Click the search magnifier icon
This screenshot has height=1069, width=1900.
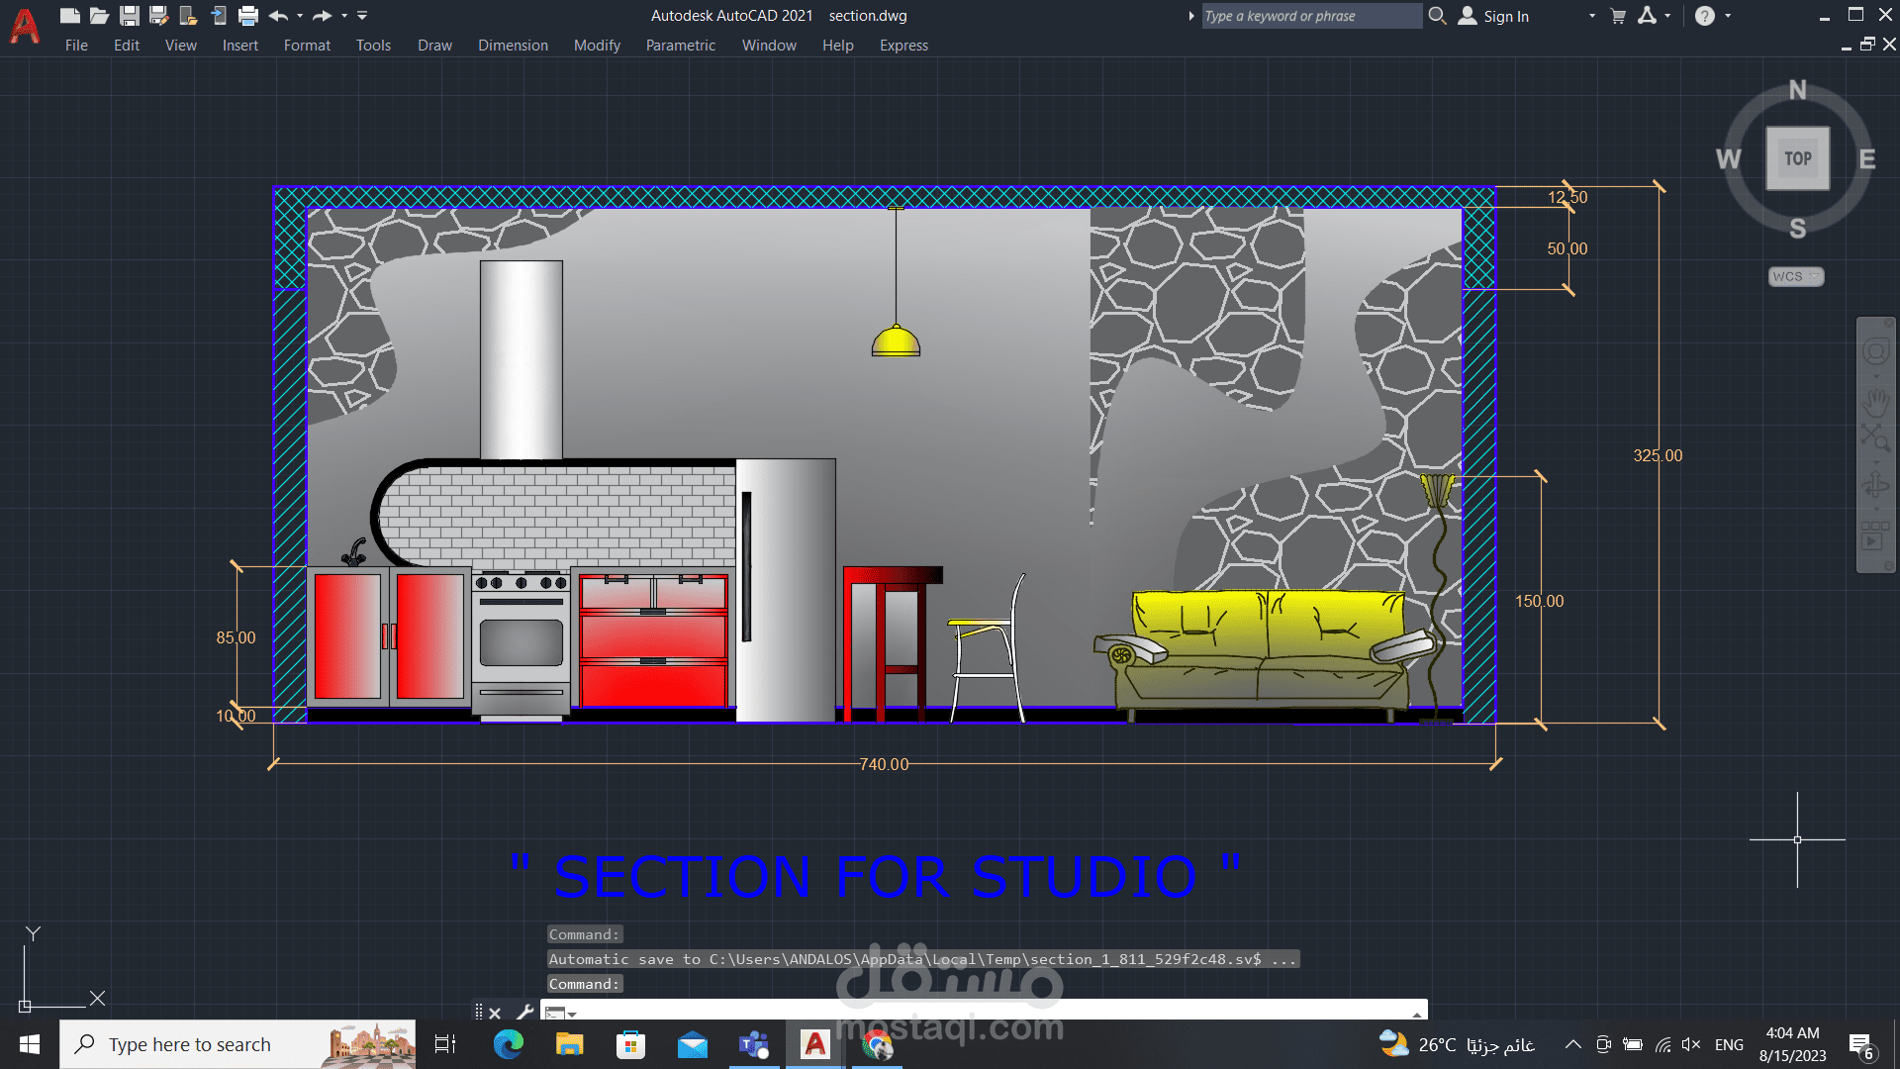pyautogui.click(x=1438, y=16)
